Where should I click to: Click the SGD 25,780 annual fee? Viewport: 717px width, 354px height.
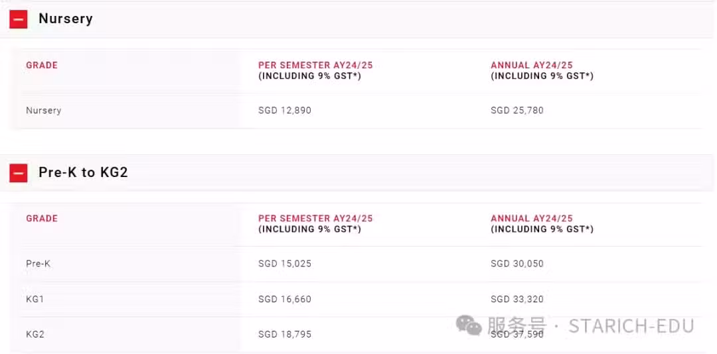(517, 111)
